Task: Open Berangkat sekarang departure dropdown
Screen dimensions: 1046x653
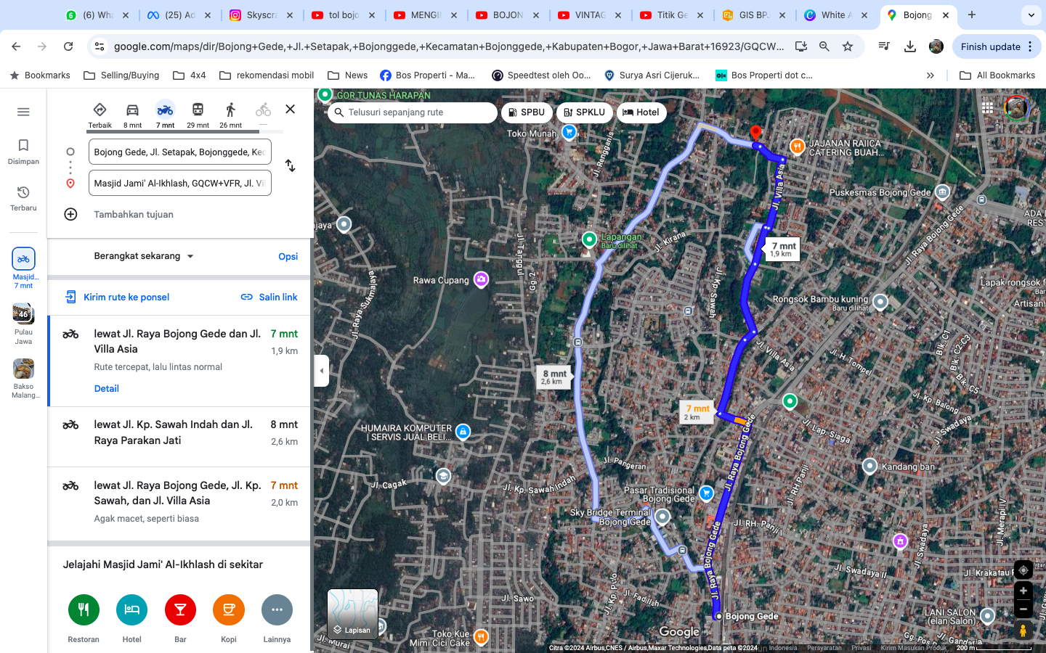Action: click(144, 256)
